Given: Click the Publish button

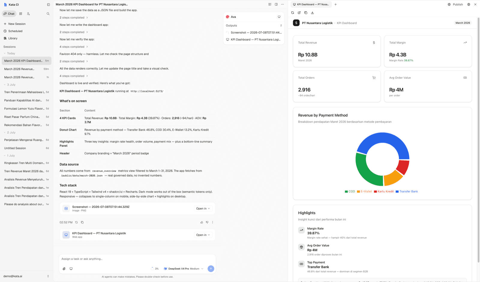Looking at the screenshot, I should [455, 4].
